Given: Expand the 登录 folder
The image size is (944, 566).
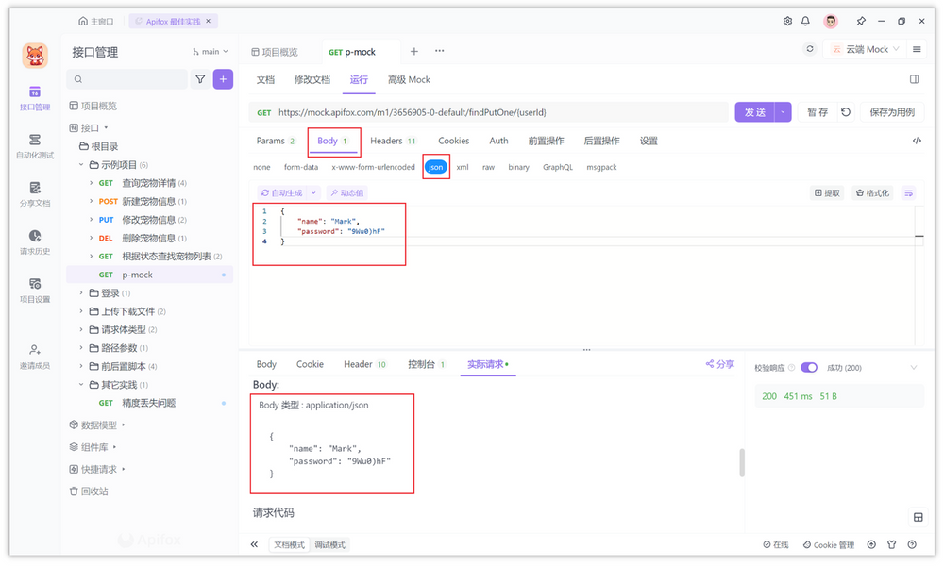Looking at the screenshot, I should pos(82,293).
